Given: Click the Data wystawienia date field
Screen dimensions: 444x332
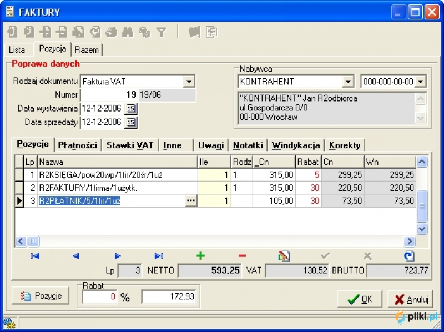Looking at the screenshot, I should click(102, 108).
